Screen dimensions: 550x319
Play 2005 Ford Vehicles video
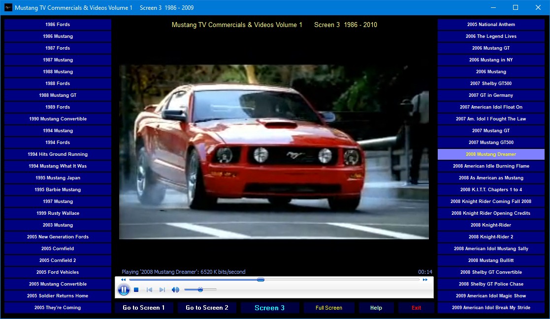coord(58,272)
